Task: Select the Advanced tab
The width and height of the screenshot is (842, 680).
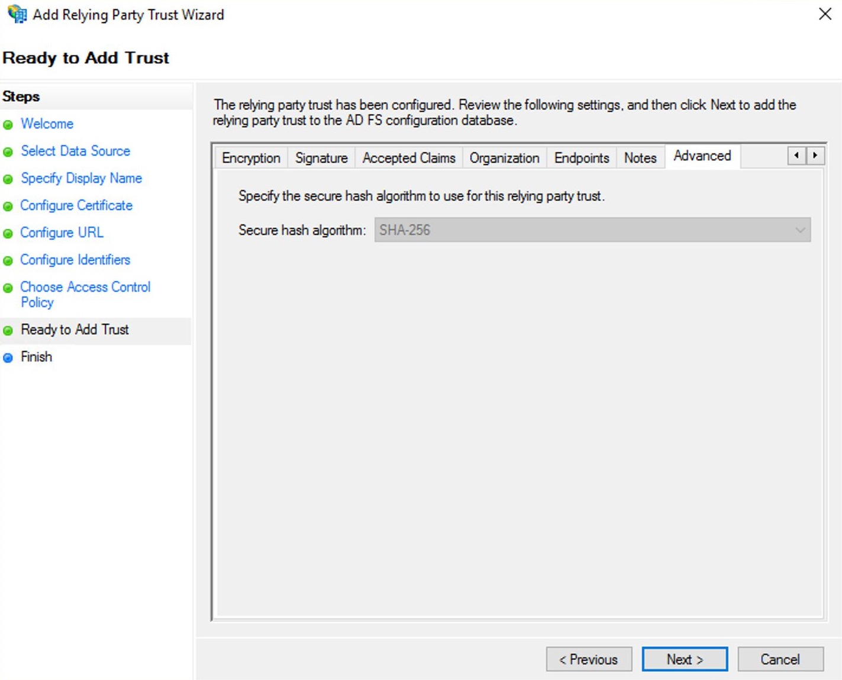Action: 702,156
